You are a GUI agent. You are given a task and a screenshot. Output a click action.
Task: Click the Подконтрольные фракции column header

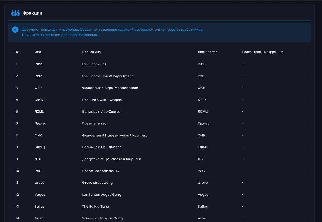[262, 52]
